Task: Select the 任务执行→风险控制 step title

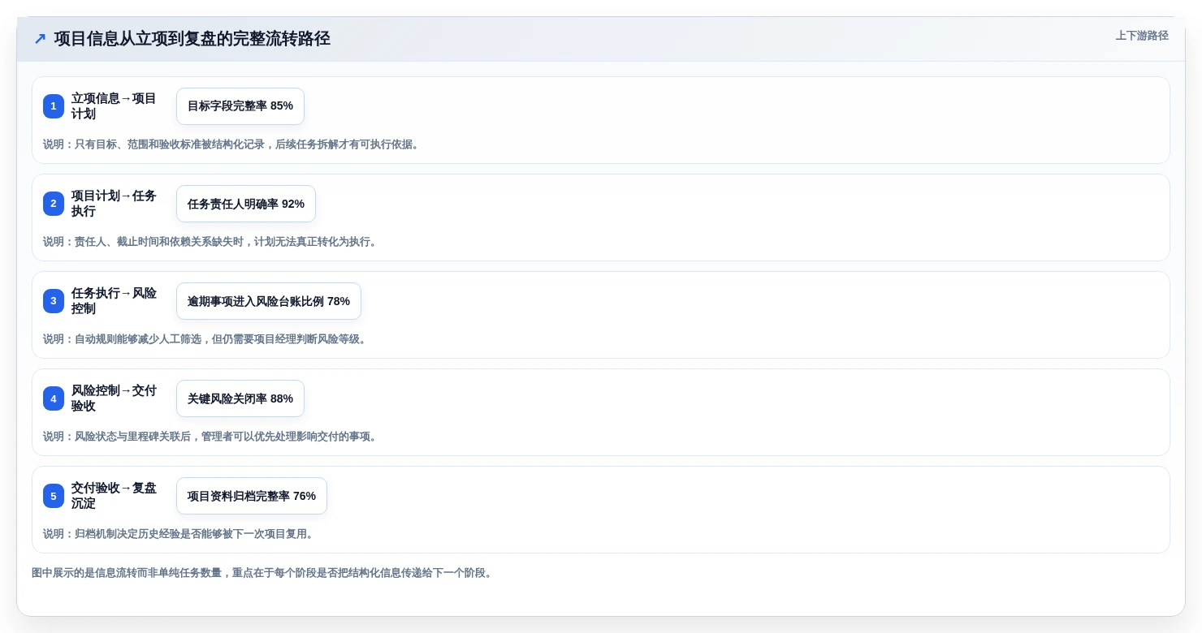Action: point(114,301)
